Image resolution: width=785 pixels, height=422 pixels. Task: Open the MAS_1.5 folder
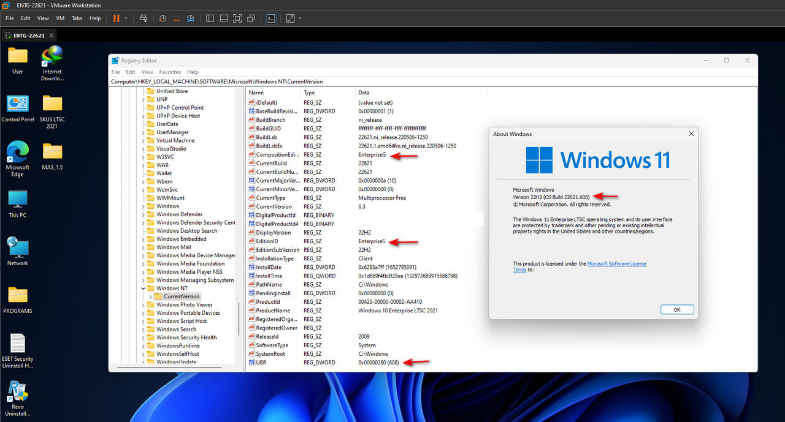(53, 156)
